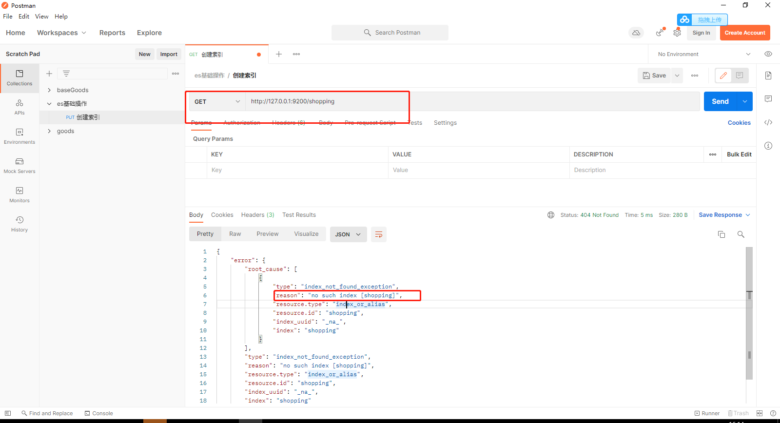
Task: Open the APIs sidebar panel
Action: (x=19, y=107)
